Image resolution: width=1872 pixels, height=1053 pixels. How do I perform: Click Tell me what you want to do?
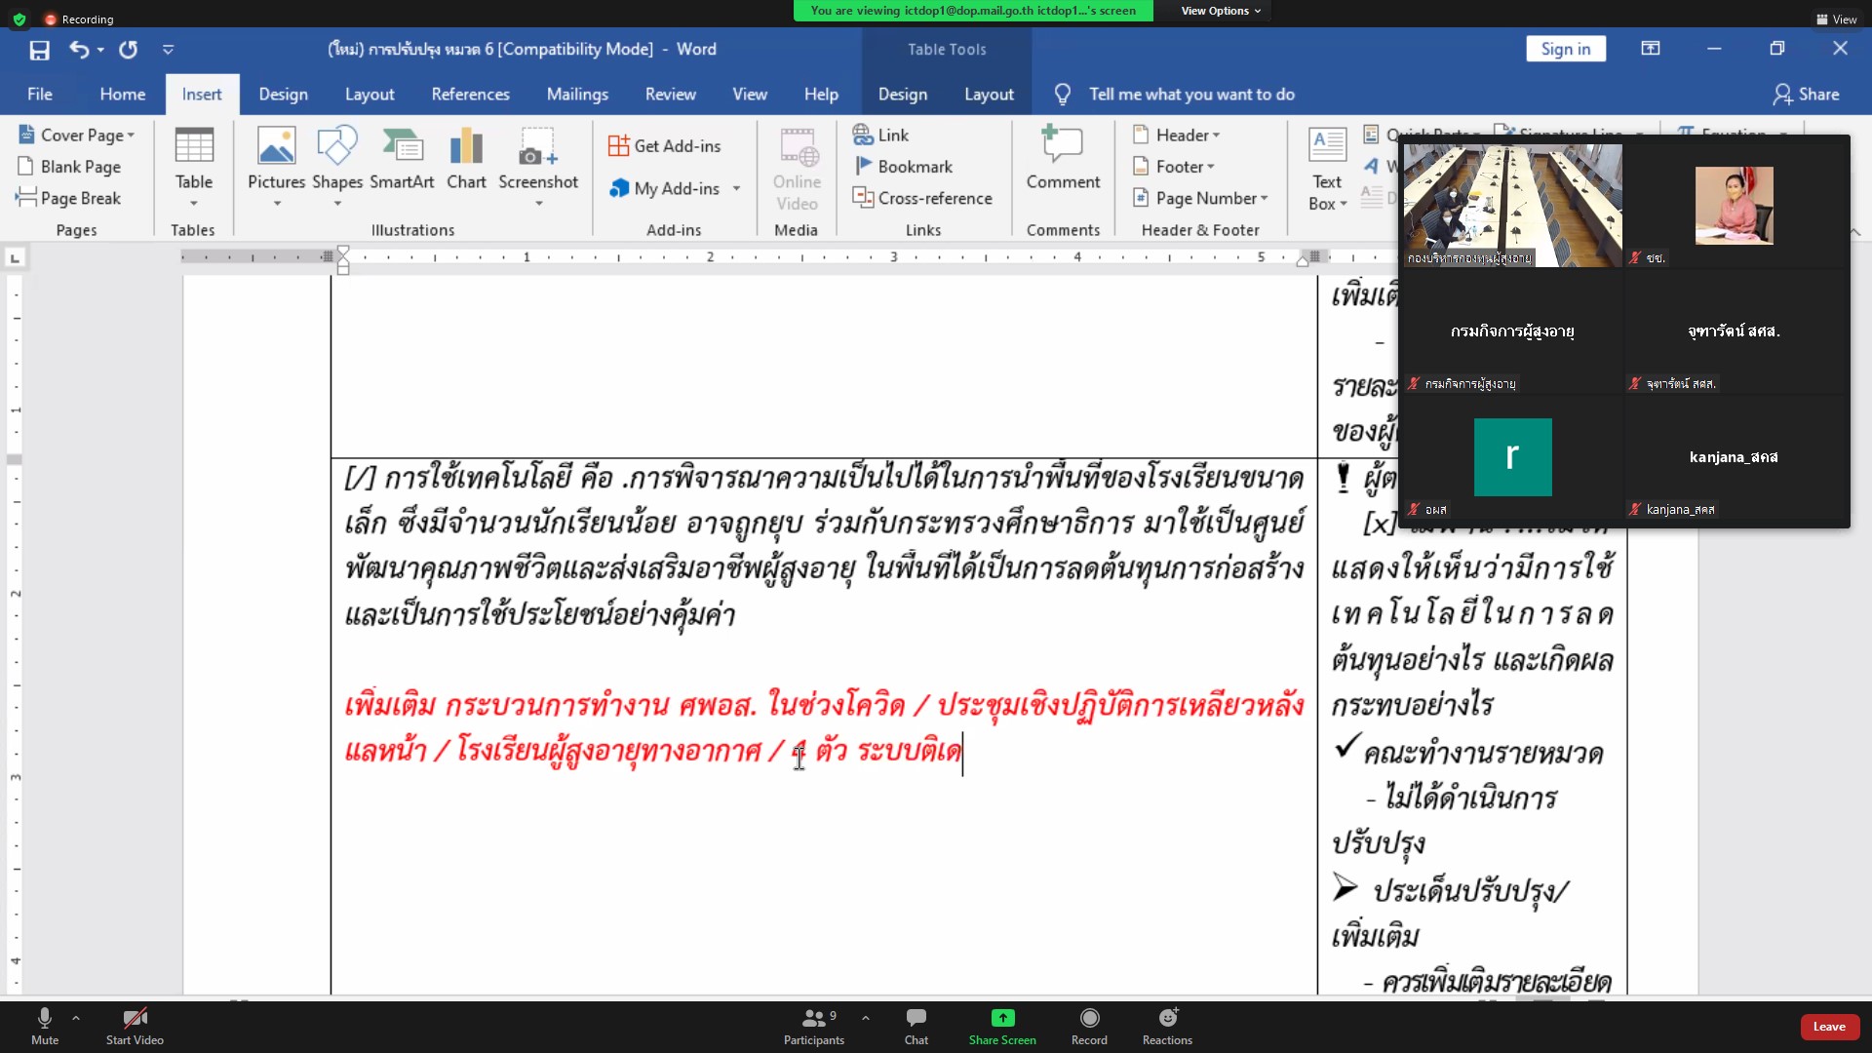1191,95
